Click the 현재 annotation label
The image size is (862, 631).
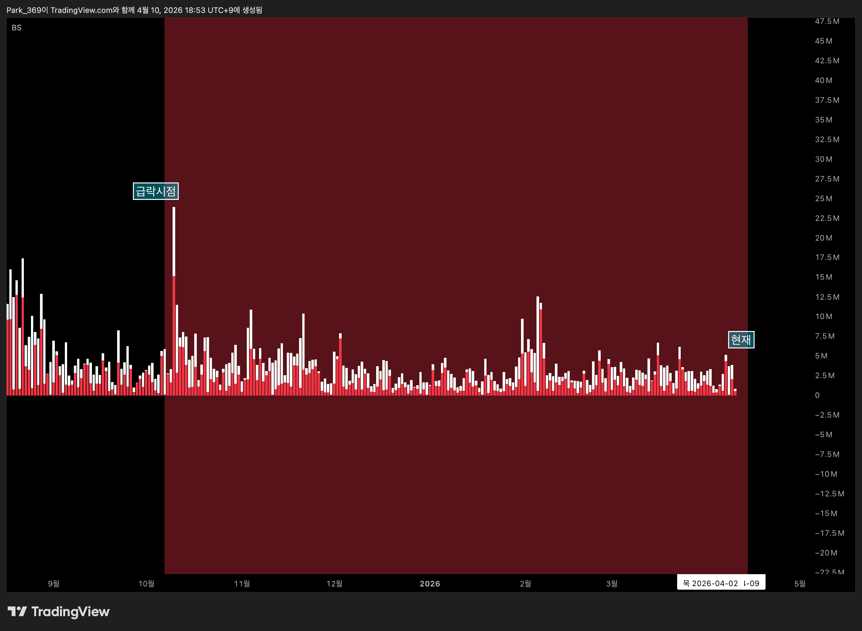point(741,340)
